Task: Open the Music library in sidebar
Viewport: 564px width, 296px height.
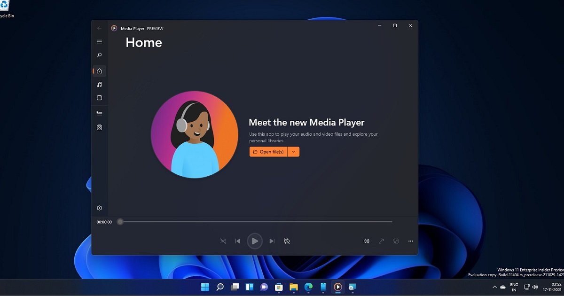Action: [99, 85]
